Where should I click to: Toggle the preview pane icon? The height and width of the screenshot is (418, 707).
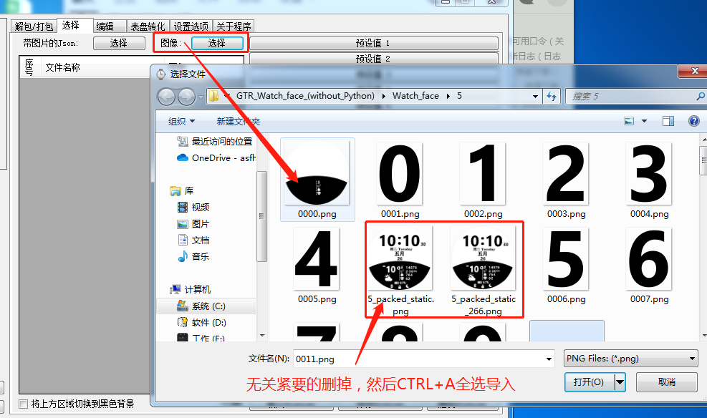pyautogui.click(x=668, y=121)
